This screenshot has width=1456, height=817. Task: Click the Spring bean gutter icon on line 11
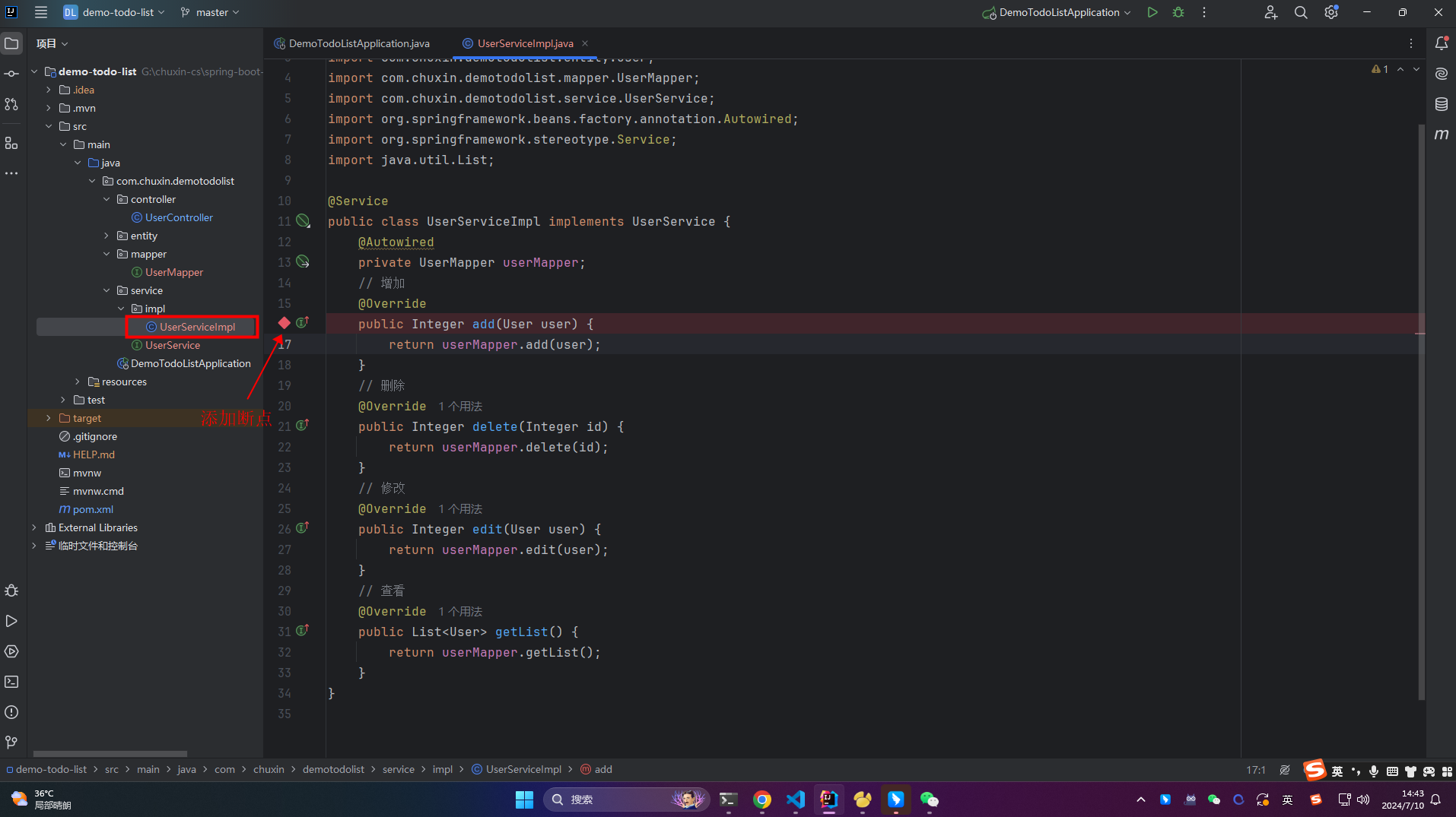(x=303, y=220)
